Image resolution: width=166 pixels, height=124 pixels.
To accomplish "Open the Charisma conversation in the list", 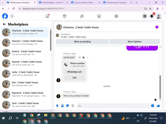I will [25, 32].
